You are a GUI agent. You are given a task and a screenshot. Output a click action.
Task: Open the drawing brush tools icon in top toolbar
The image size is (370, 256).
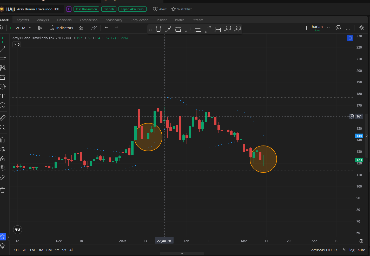click(x=94, y=28)
